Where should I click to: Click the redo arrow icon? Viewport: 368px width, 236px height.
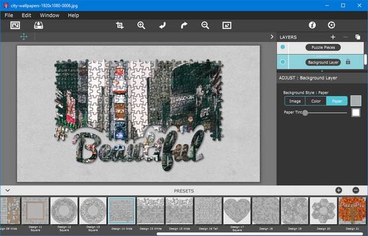[x=184, y=25]
